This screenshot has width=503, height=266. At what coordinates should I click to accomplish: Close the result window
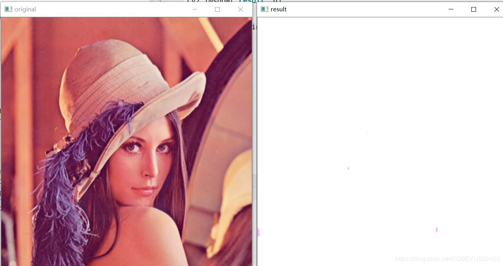coord(496,9)
